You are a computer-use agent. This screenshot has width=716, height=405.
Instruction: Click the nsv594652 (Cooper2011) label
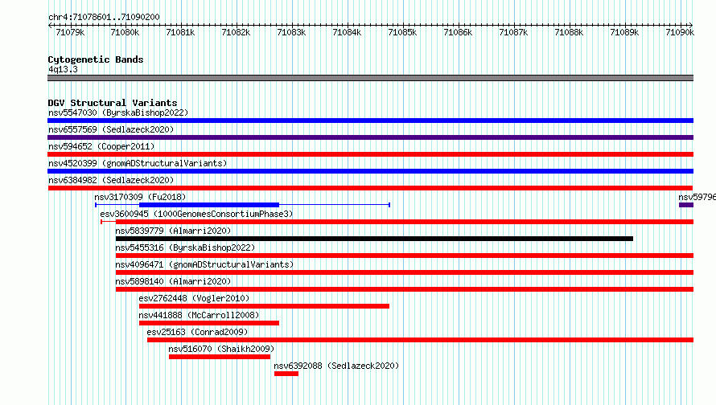[x=101, y=146]
